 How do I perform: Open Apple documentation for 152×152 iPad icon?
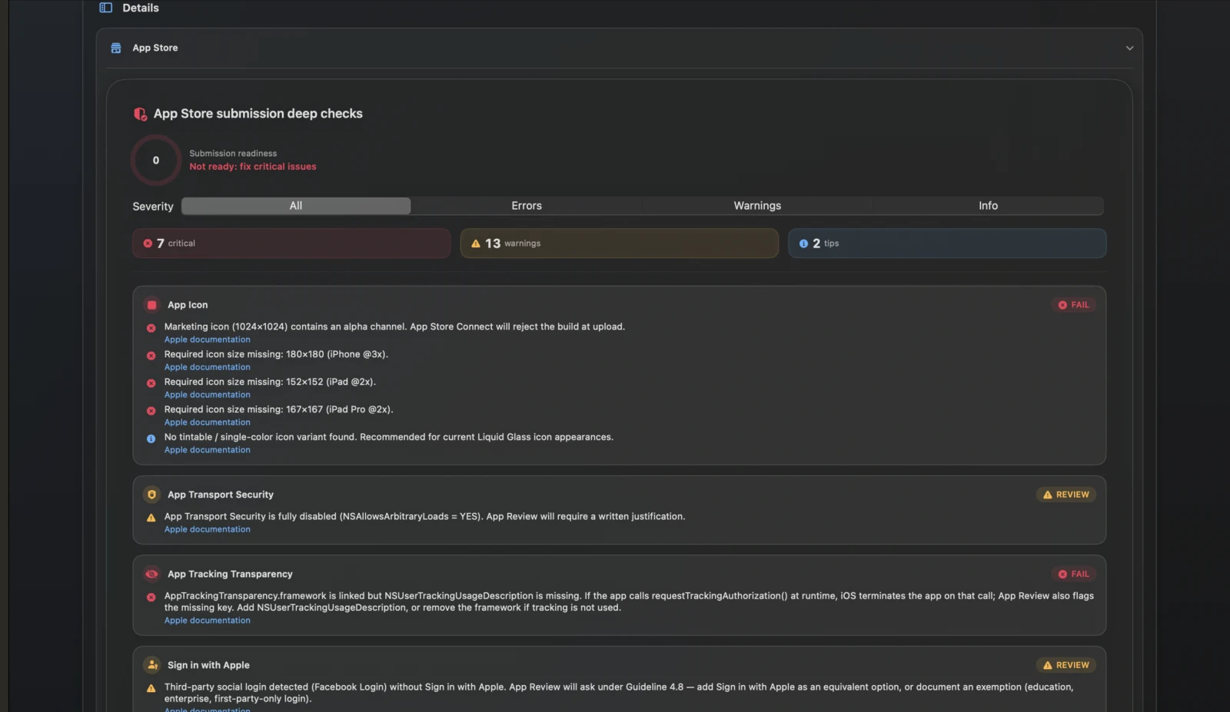[208, 395]
